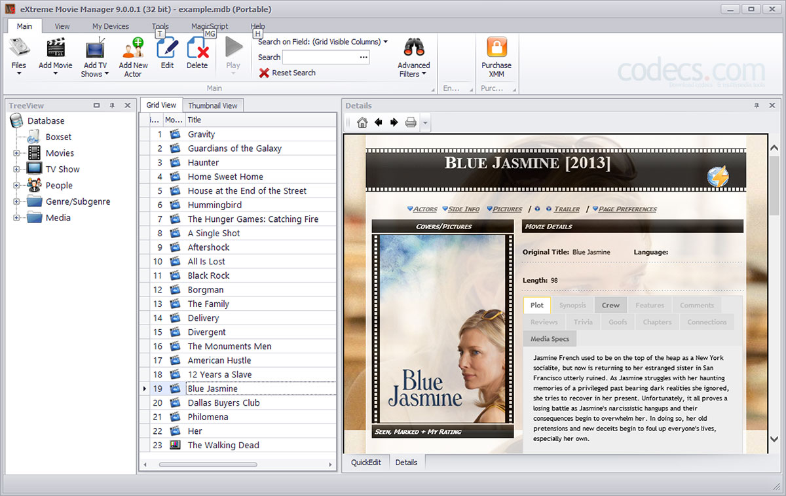Click Add New Actor icon
The height and width of the screenshot is (496, 786).
(x=133, y=48)
